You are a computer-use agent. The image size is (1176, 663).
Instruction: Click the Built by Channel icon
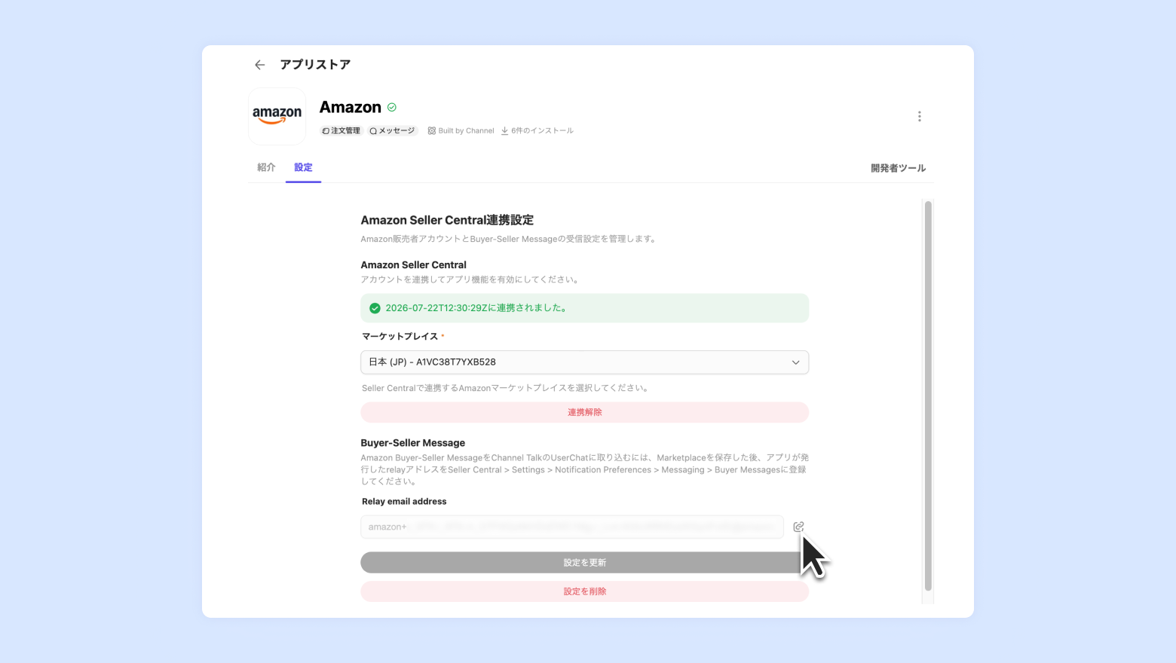pyautogui.click(x=432, y=131)
